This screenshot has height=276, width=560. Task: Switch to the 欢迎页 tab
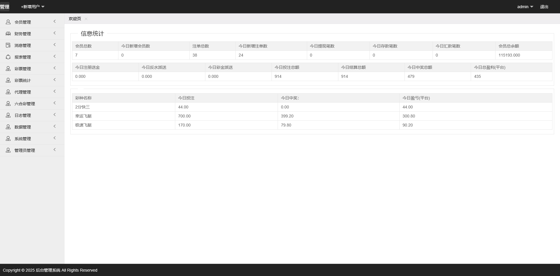click(x=75, y=19)
